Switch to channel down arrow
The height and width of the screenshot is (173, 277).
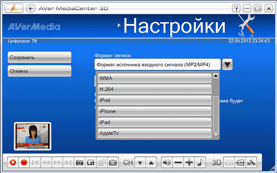pyautogui.click(x=140, y=162)
